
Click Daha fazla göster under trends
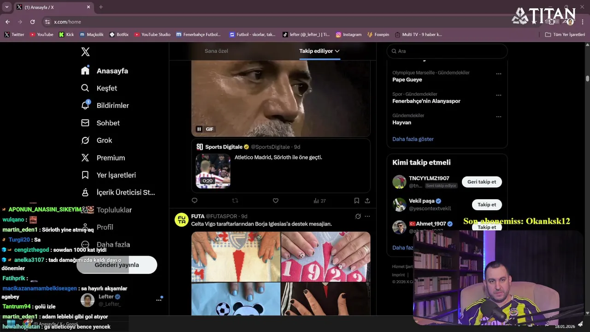[413, 139]
